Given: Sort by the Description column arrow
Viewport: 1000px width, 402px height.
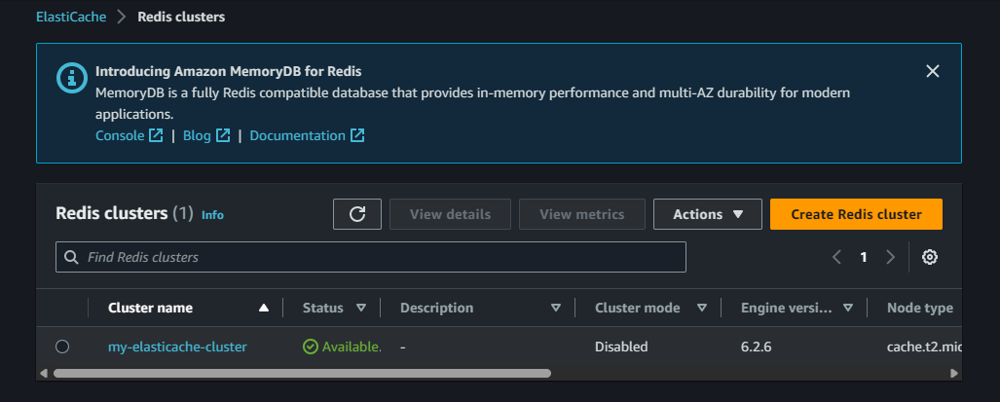Looking at the screenshot, I should pyautogui.click(x=555, y=309).
